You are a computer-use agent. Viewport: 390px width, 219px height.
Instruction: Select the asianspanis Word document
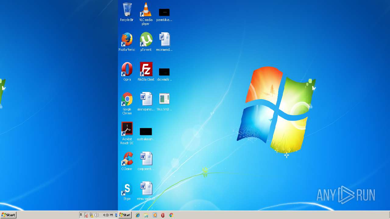146,99
